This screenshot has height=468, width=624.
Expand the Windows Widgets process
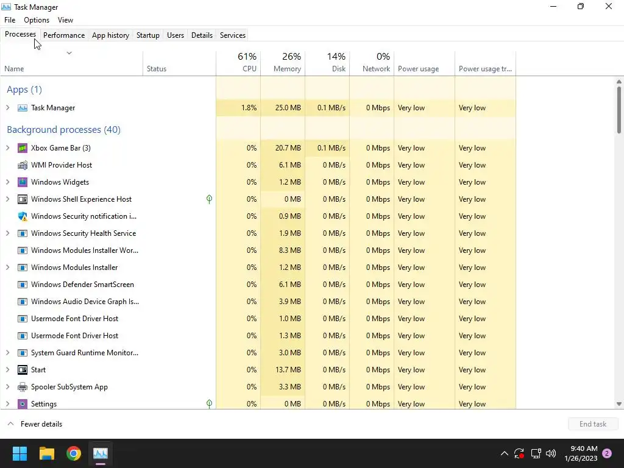tap(7, 182)
